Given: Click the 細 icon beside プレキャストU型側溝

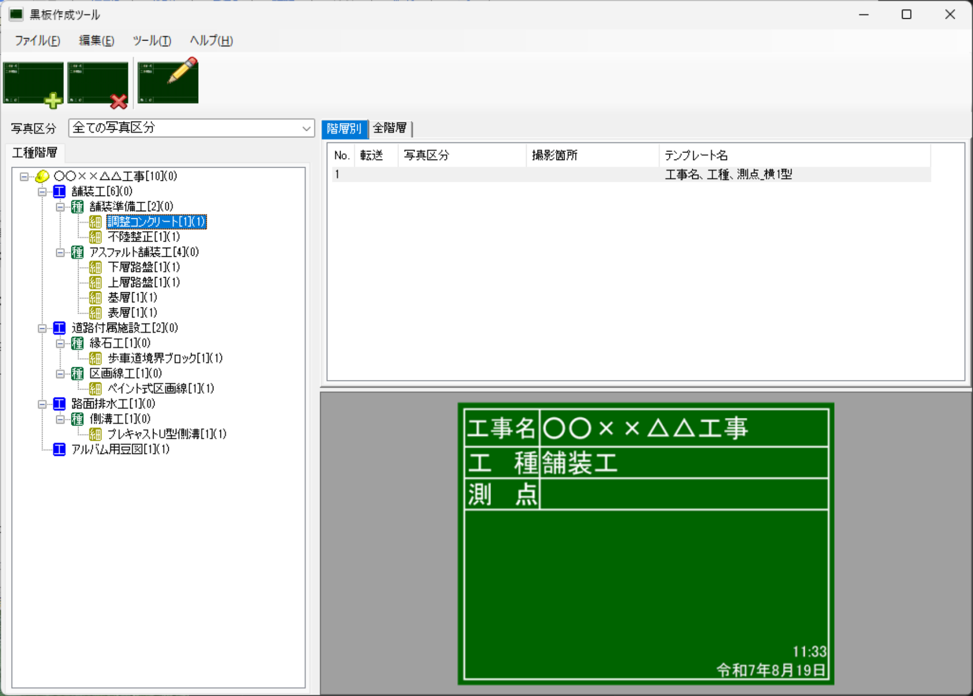Looking at the screenshot, I should click(95, 434).
